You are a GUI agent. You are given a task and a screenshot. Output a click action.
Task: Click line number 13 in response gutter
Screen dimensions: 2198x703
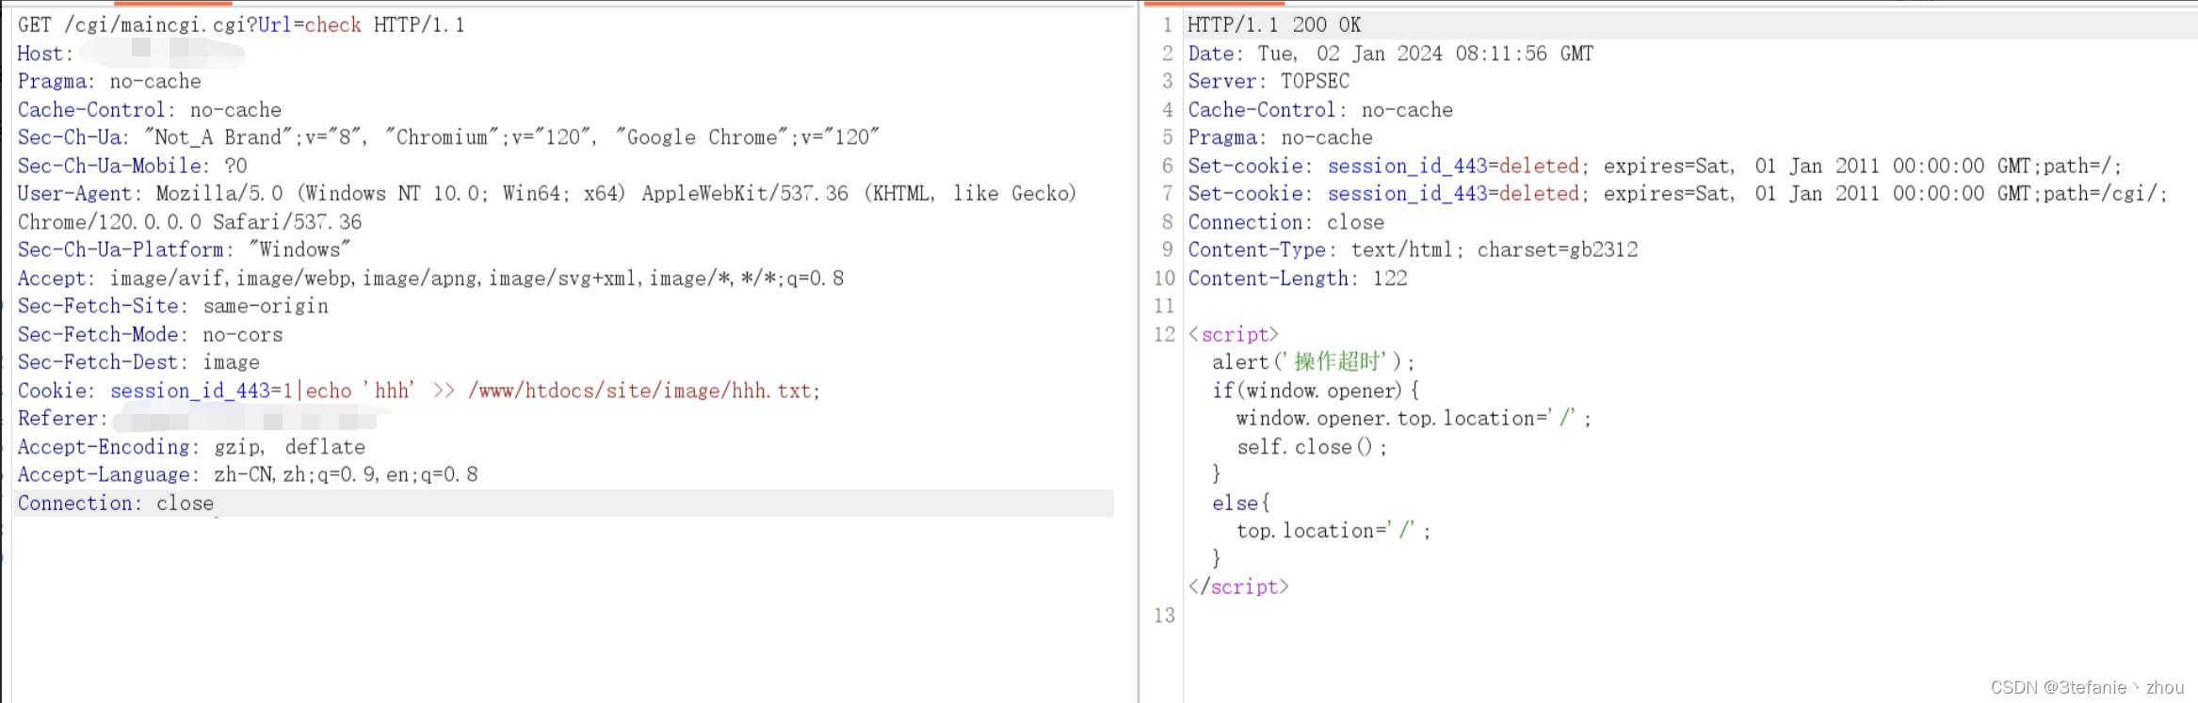point(1165,615)
